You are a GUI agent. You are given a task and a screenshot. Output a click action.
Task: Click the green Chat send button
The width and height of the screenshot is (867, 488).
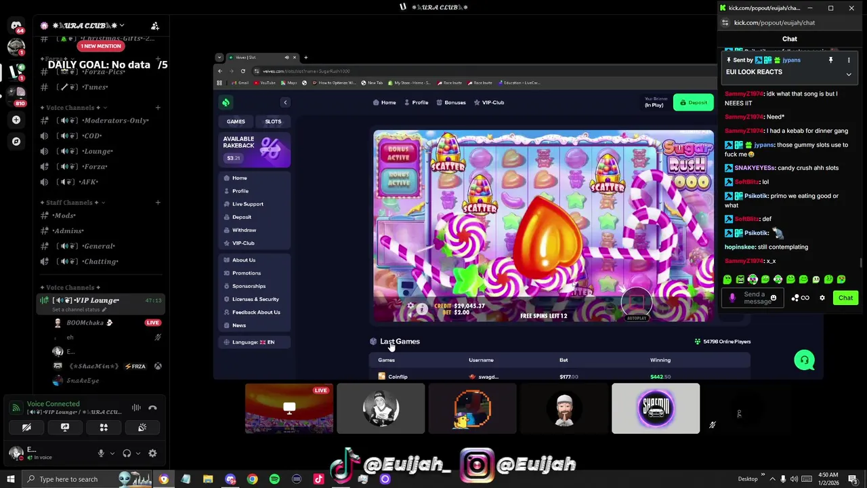(845, 298)
